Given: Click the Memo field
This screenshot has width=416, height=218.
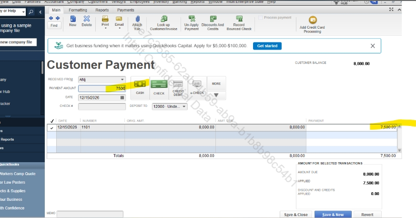Looking at the screenshot, I should point(90,214).
